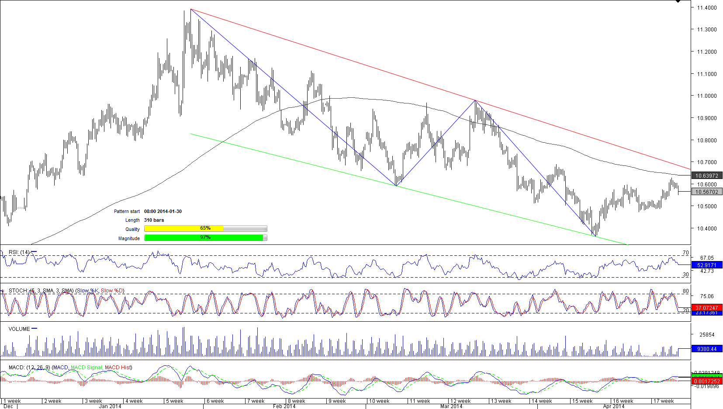Viewport: 723px width, 409px height.
Task: Select the Slow %D legend label
Action: (112, 291)
